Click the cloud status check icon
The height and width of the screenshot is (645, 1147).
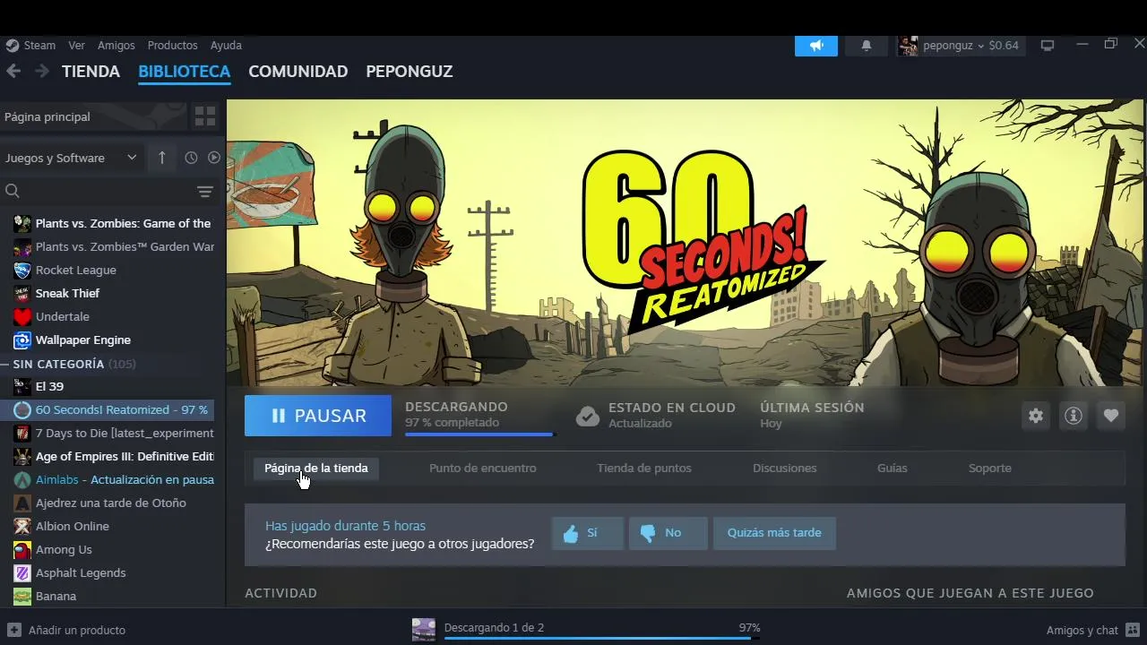click(x=588, y=416)
